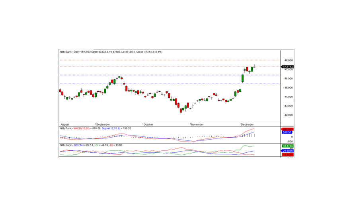Click the 48,000 price axis label
This screenshot has height=211, width=351.
click(x=288, y=60)
